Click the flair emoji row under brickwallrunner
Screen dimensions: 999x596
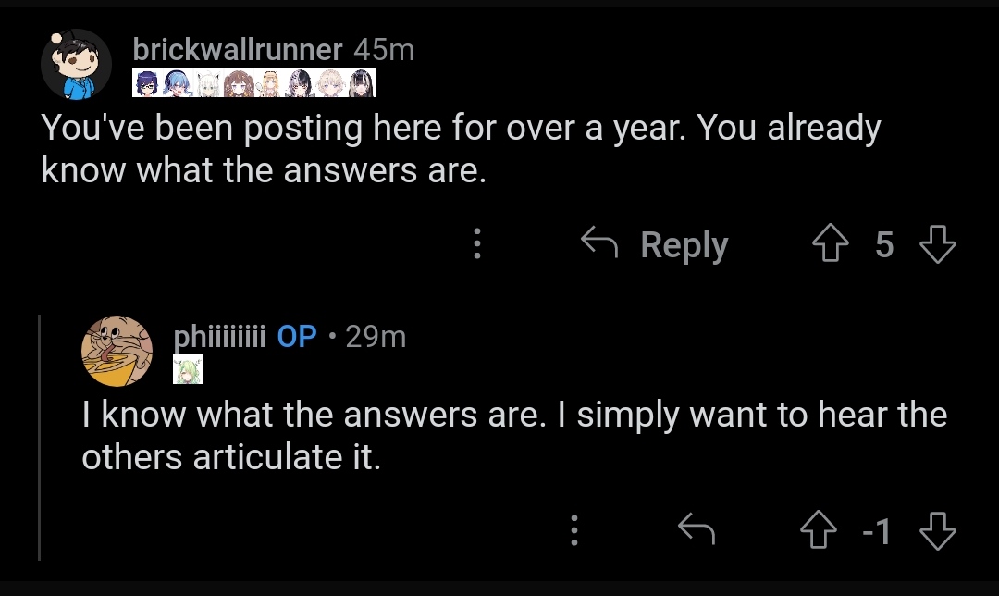pos(254,83)
